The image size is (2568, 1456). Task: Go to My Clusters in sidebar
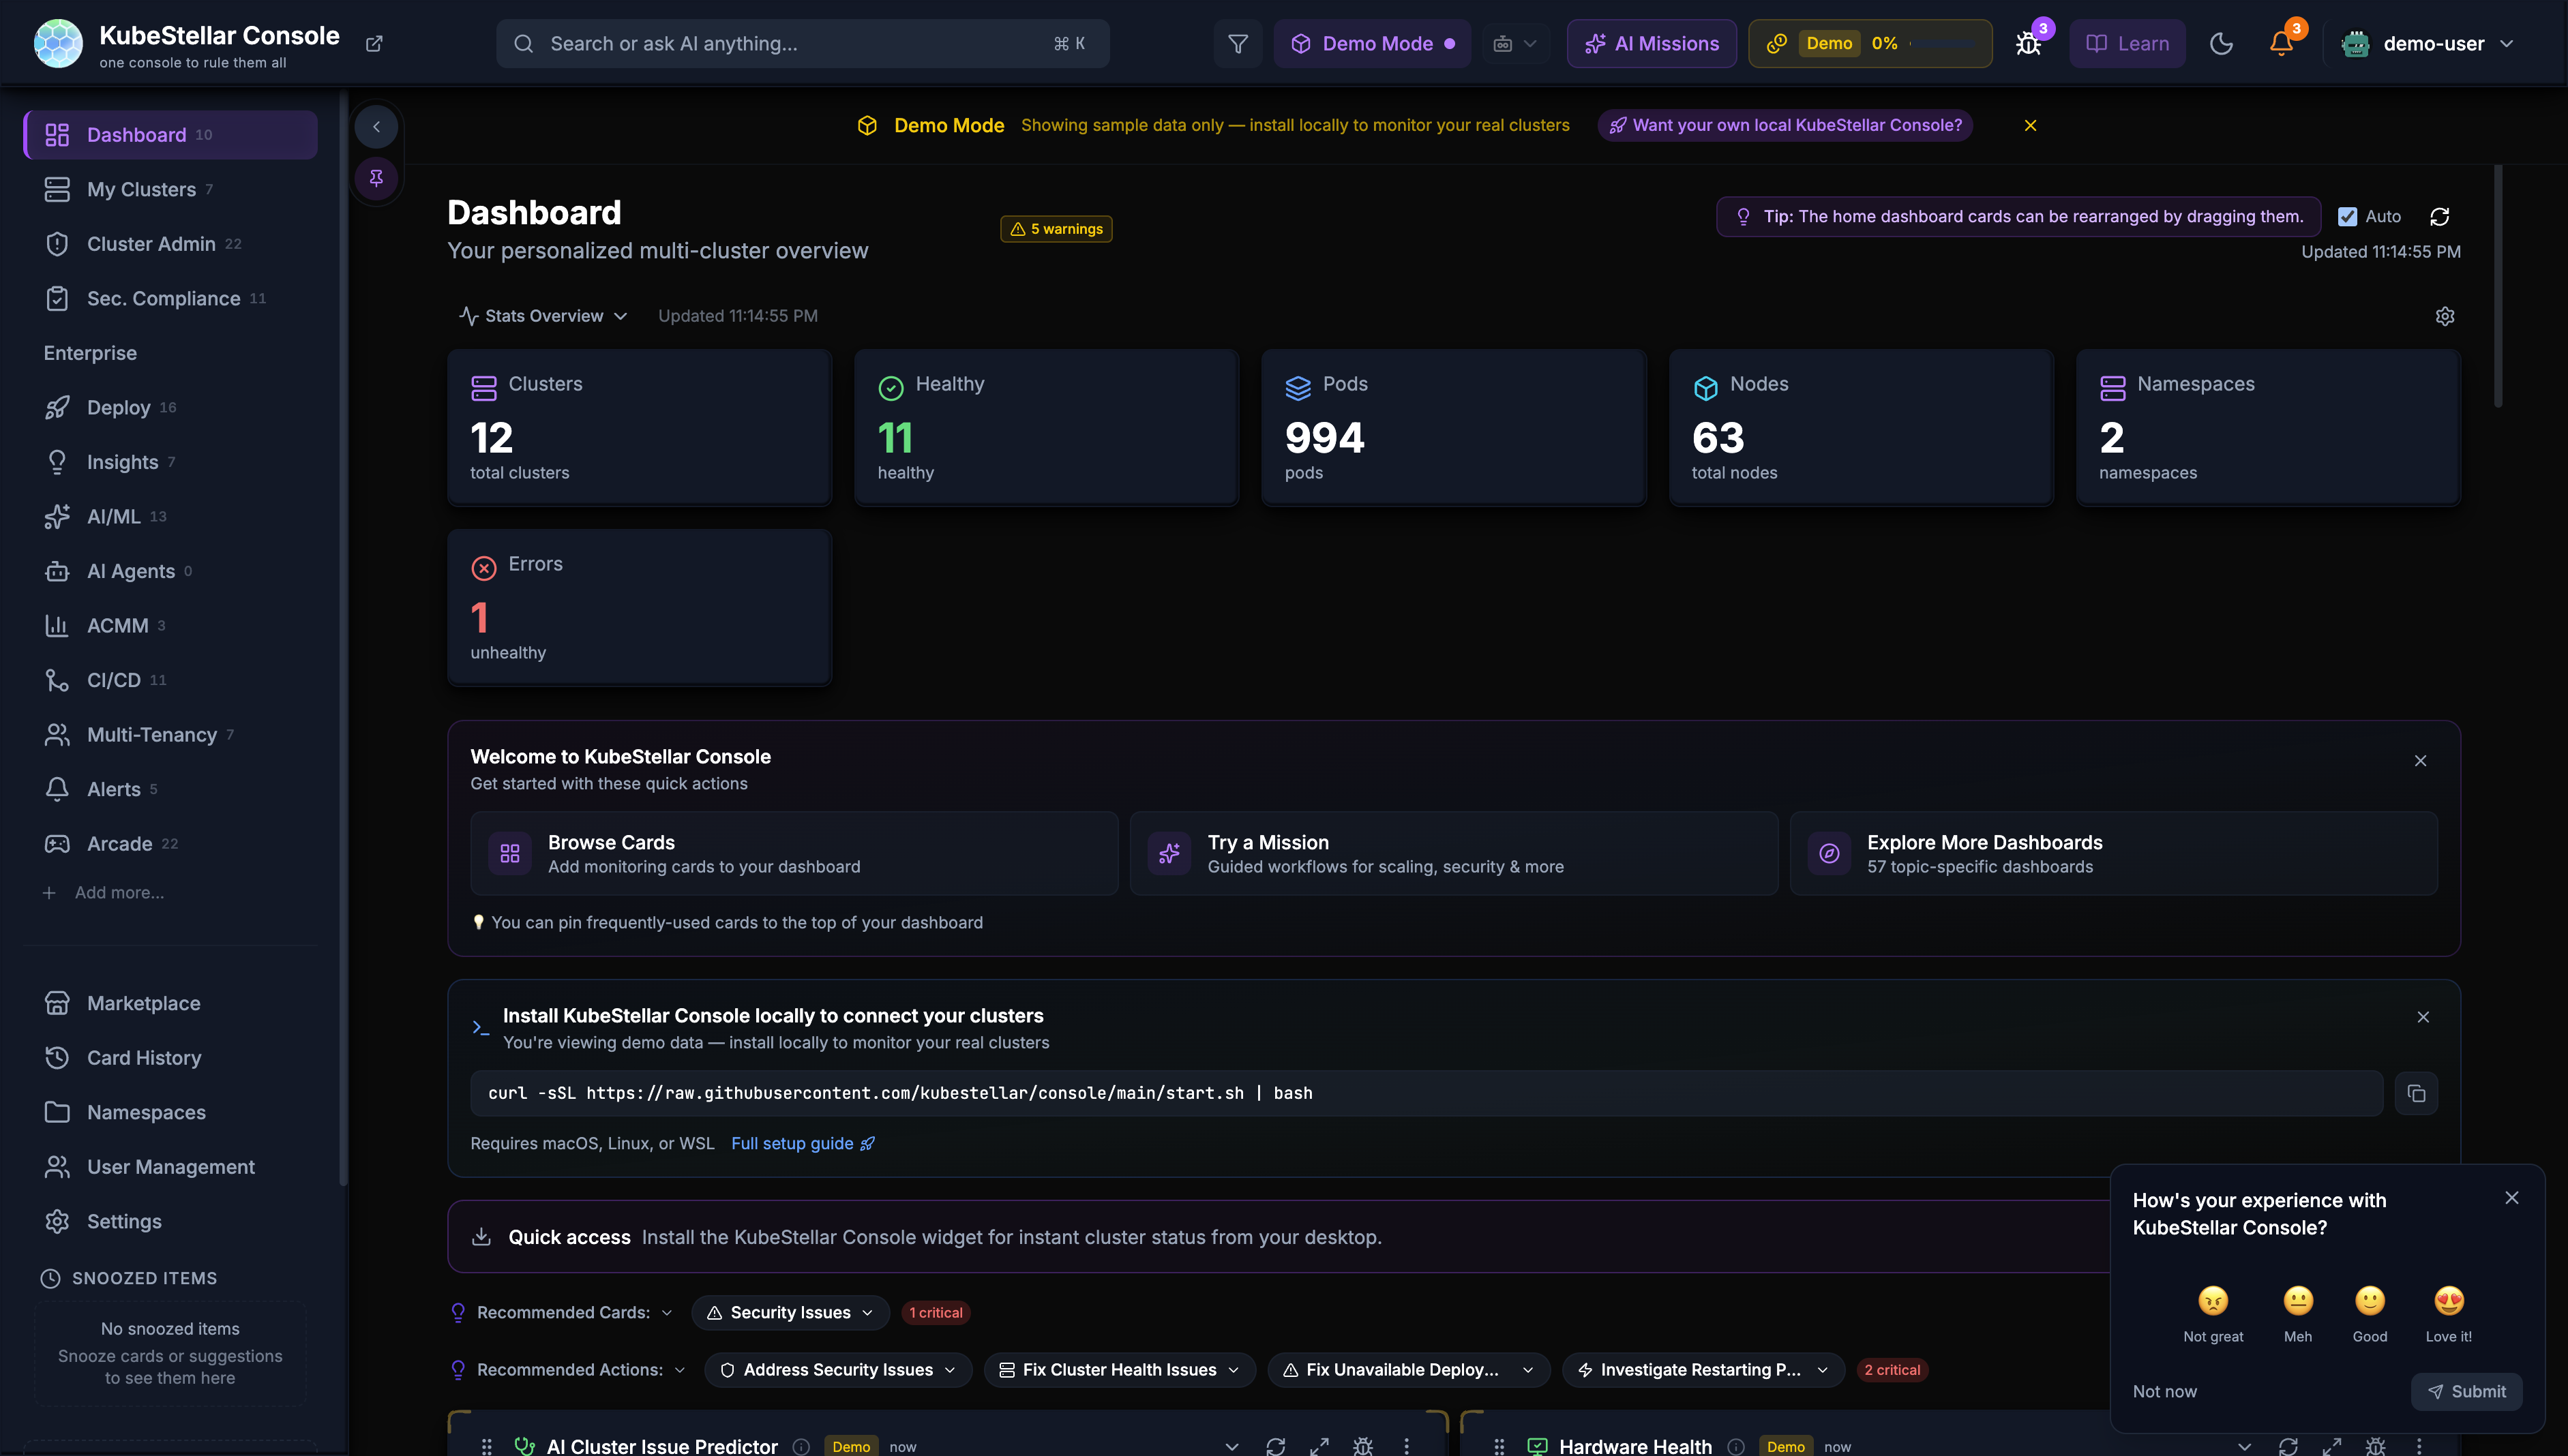170,190
